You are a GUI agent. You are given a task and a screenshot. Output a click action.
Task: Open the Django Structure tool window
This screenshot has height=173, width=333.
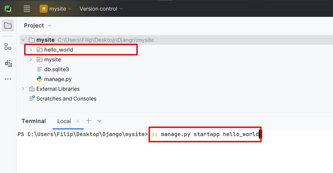click(8, 63)
